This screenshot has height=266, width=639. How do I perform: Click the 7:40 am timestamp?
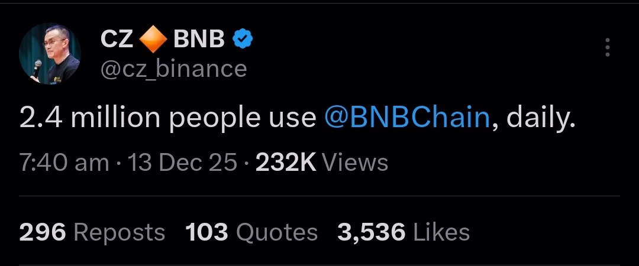coord(64,163)
